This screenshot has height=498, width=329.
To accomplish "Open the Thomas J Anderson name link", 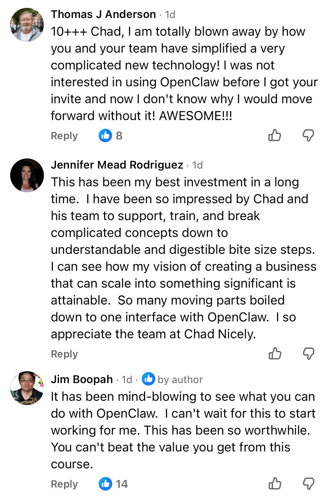I will [x=103, y=14].
